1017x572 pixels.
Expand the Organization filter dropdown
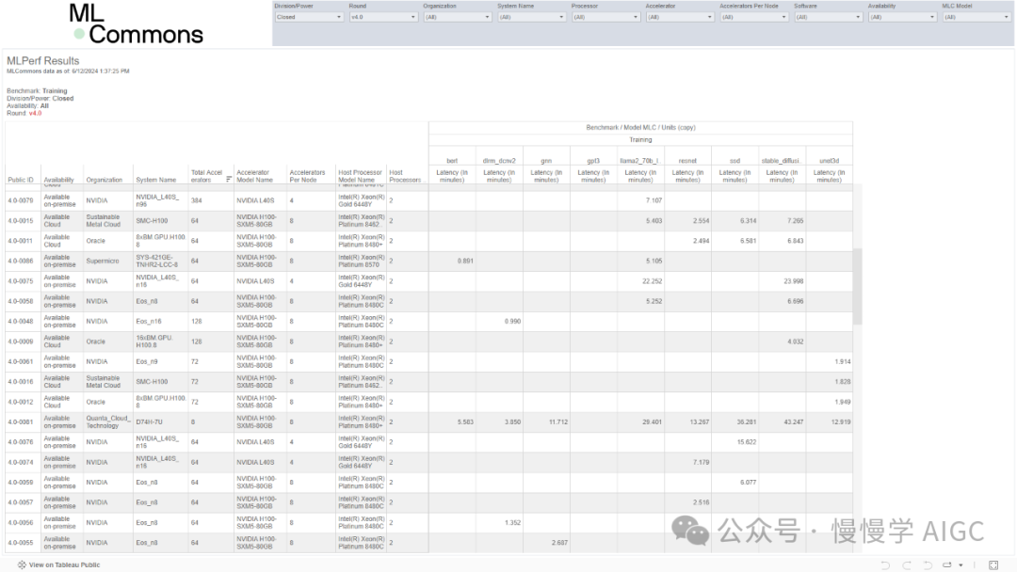[458, 18]
